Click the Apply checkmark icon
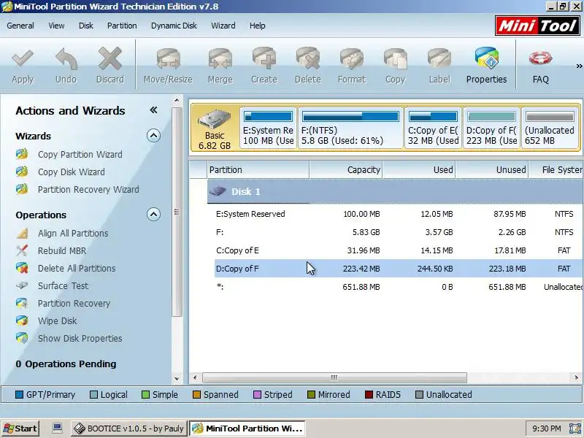Viewport: 584px width, 438px height. [23, 58]
